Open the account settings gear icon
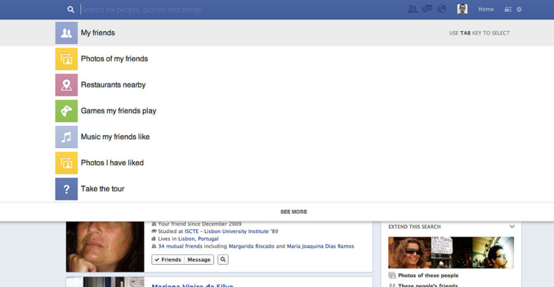The height and width of the screenshot is (287, 554). click(519, 10)
